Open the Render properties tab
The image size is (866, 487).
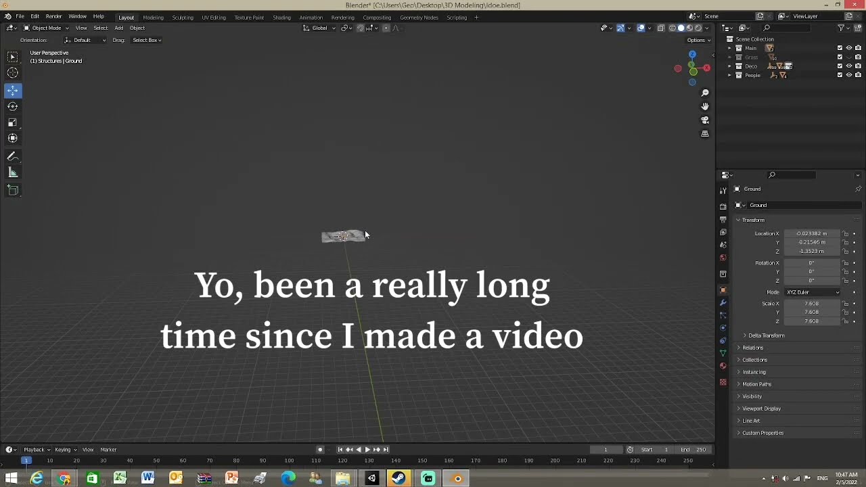[x=723, y=206]
